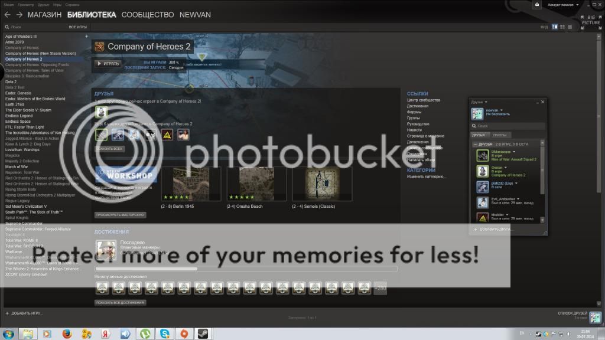The image size is (605, 340).
Task: Collapse the ДРУЗЬЯ group in the friends panel
Action: (475, 144)
